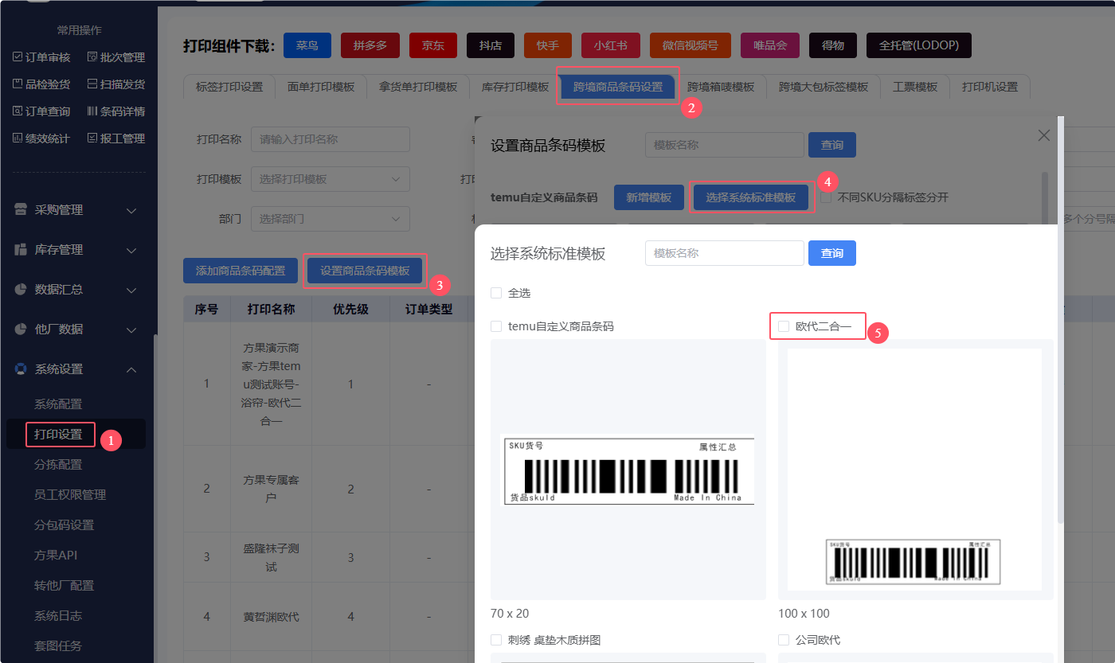Click the 设置商品条码模板 button
Image resolution: width=1115 pixels, height=663 pixels.
pyautogui.click(x=365, y=271)
